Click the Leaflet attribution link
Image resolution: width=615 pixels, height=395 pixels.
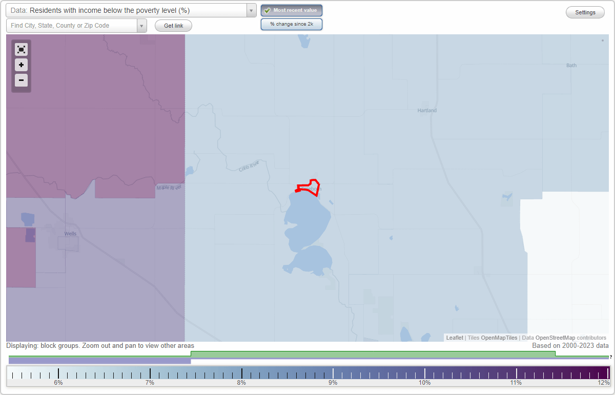pyautogui.click(x=455, y=338)
